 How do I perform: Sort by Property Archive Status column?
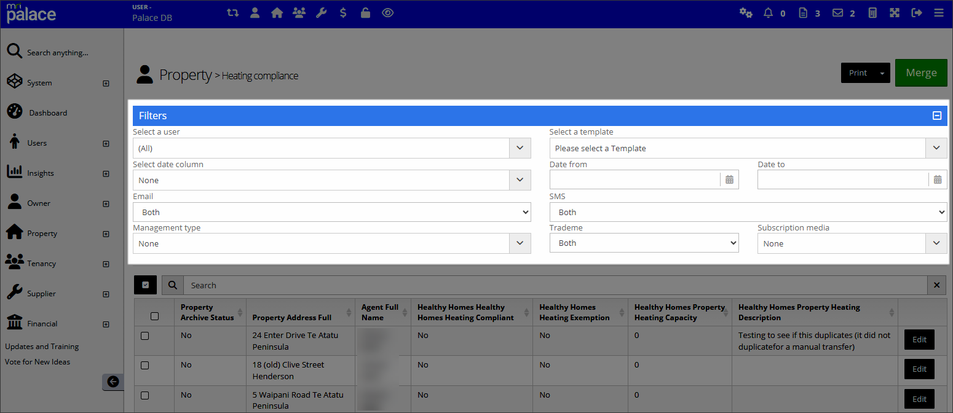coord(239,313)
